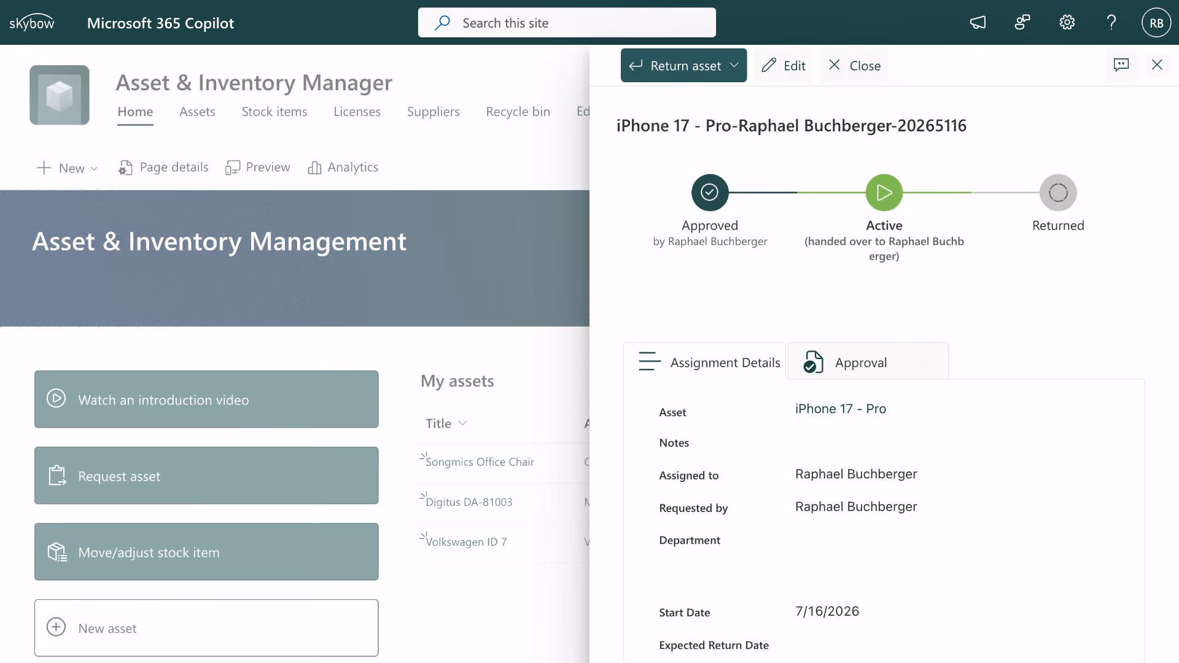Image resolution: width=1179 pixels, height=663 pixels.
Task: Open the help question mark icon
Action: point(1111,23)
